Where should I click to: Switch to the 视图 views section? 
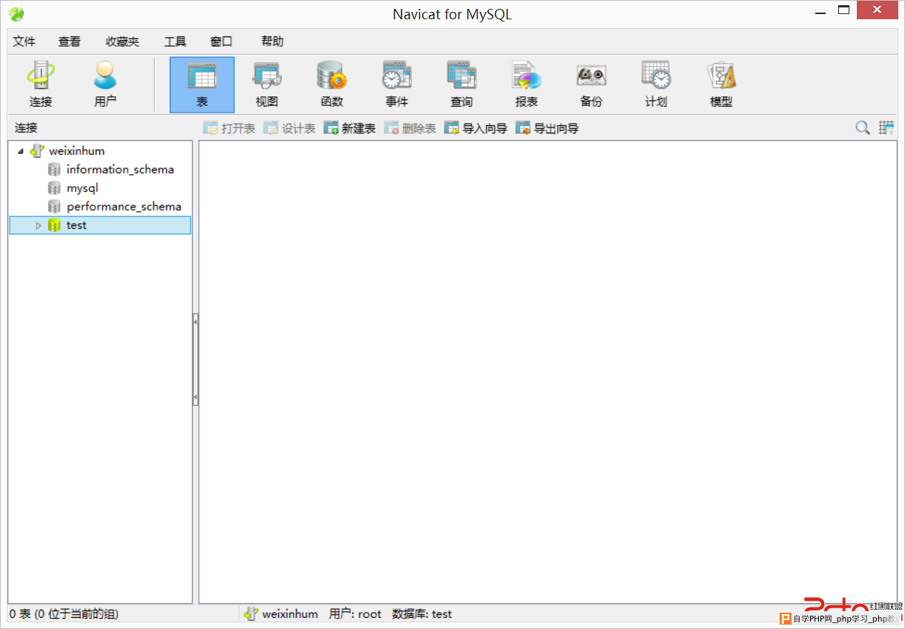(267, 84)
